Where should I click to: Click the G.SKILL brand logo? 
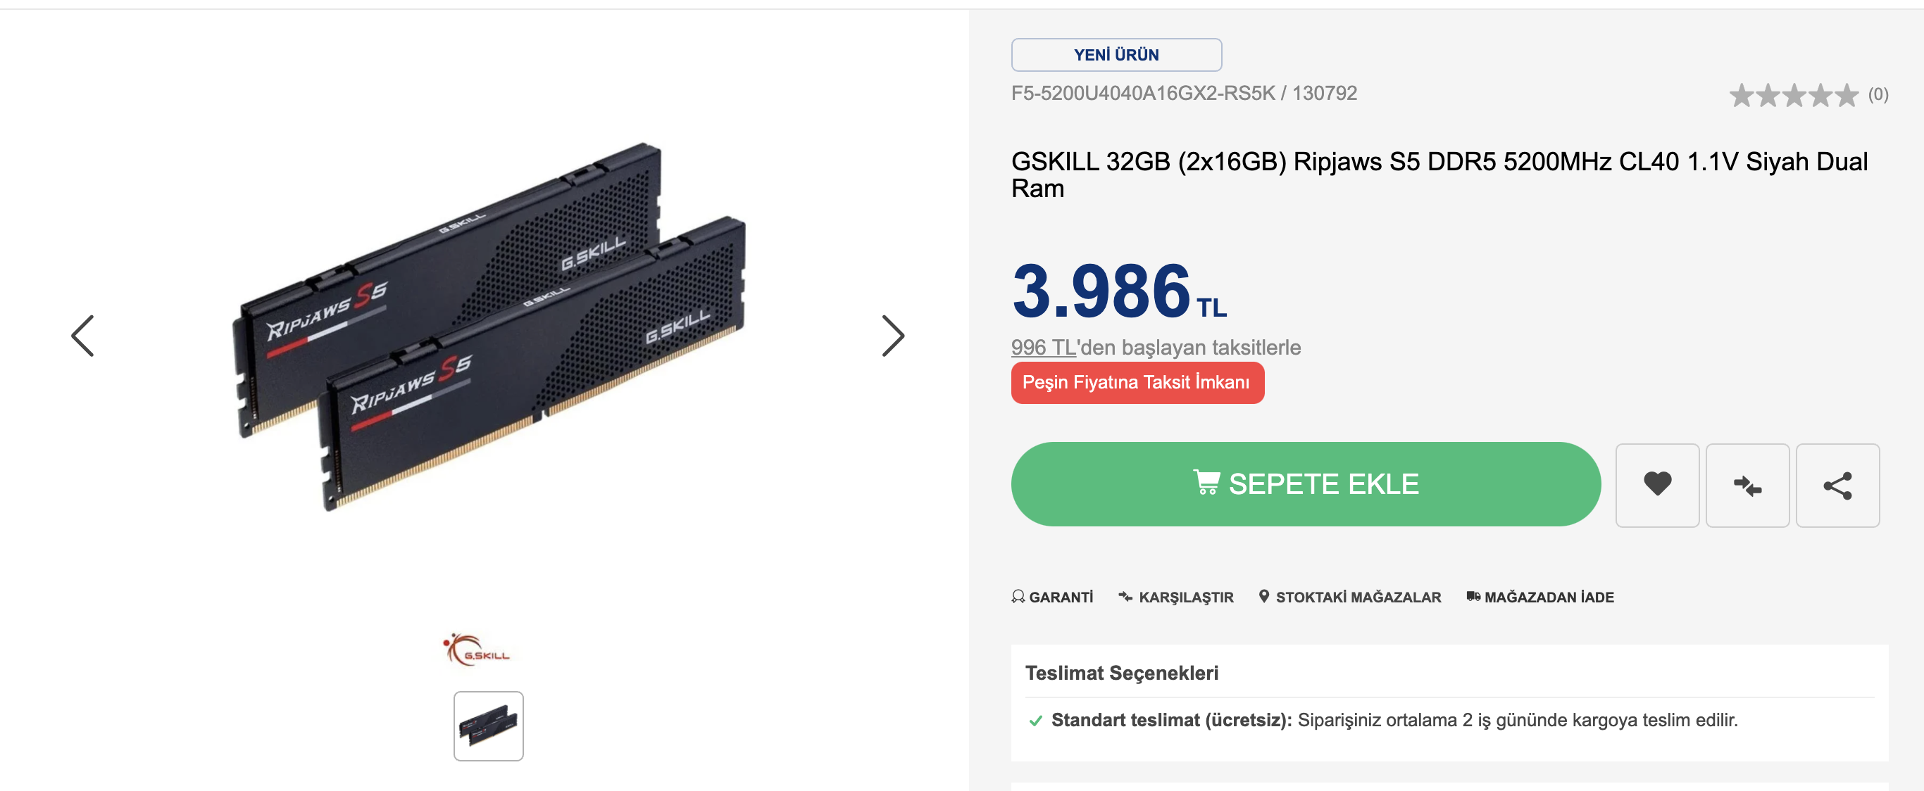pyautogui.click(x=477, y=650)
